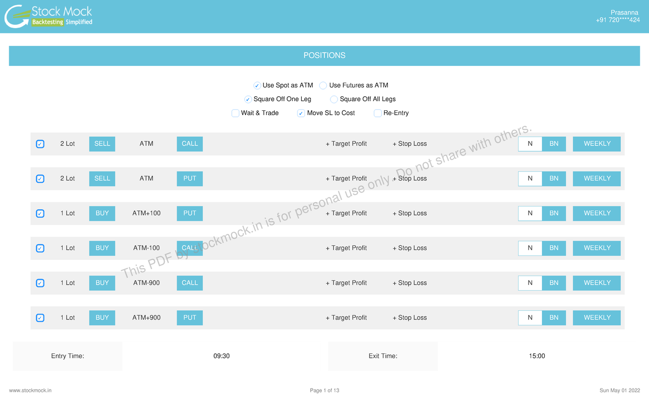Click the Entry Time value 09:30
This screenshot has height=394, width=649.
pyautogui.click(x=222, y=356)
